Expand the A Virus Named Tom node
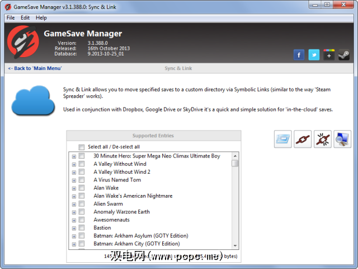This screenshot has height=269, width=358. point(74,180)
